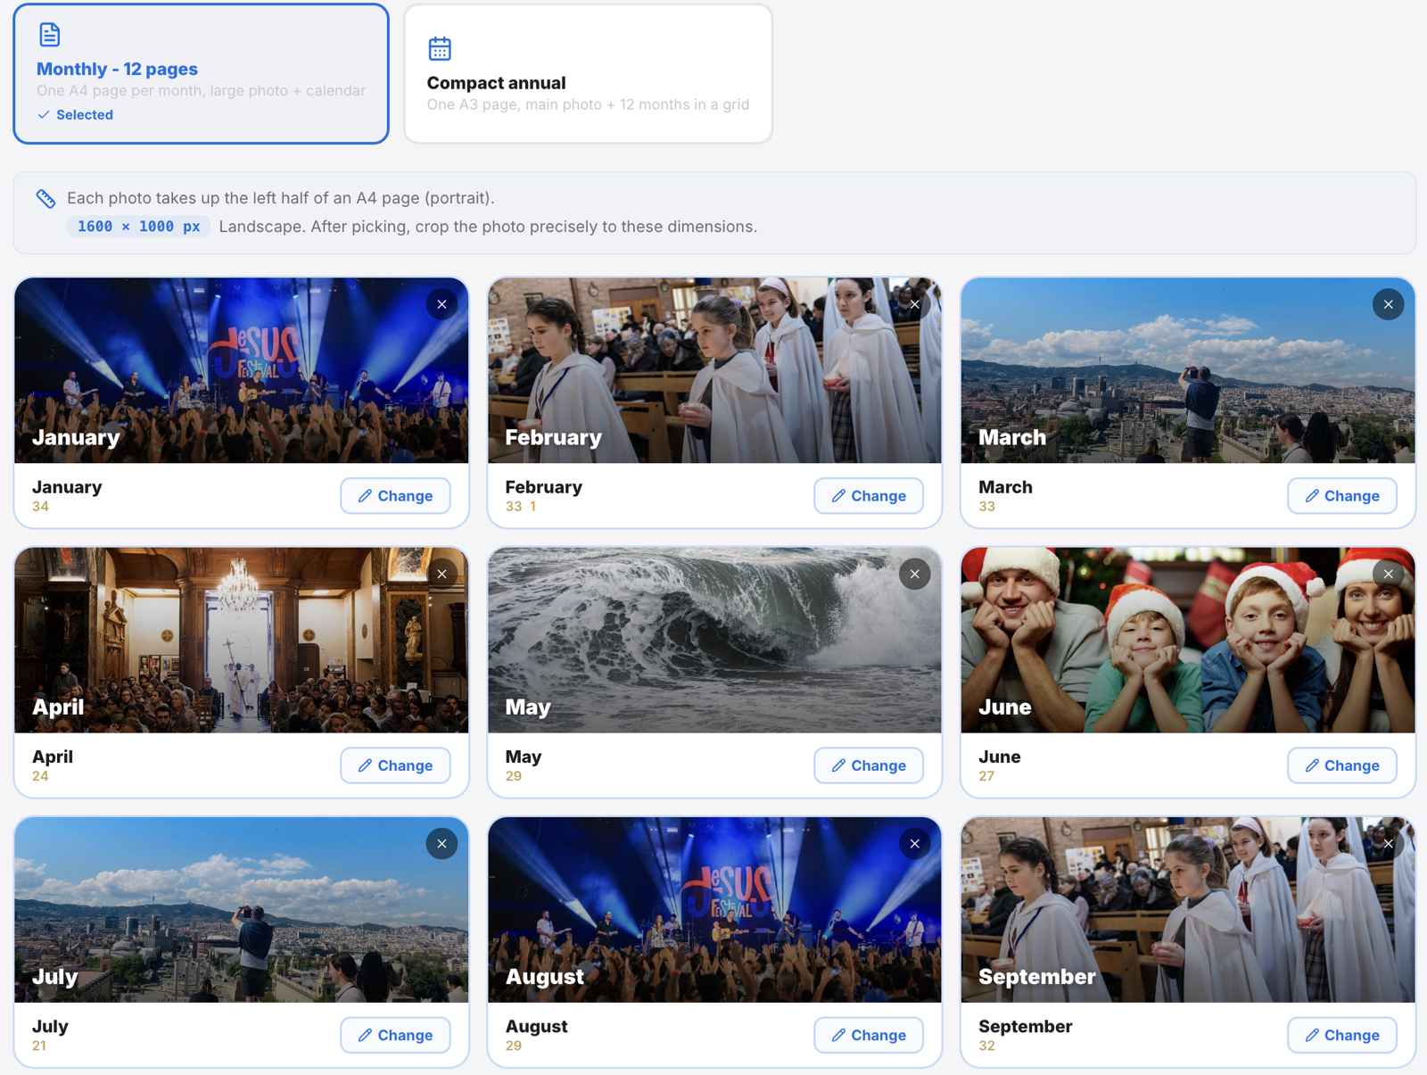1427x1075 pixels.
Task: Remove the January photo with its X icon
Action: pyautogui.click(x=441, y=304)
